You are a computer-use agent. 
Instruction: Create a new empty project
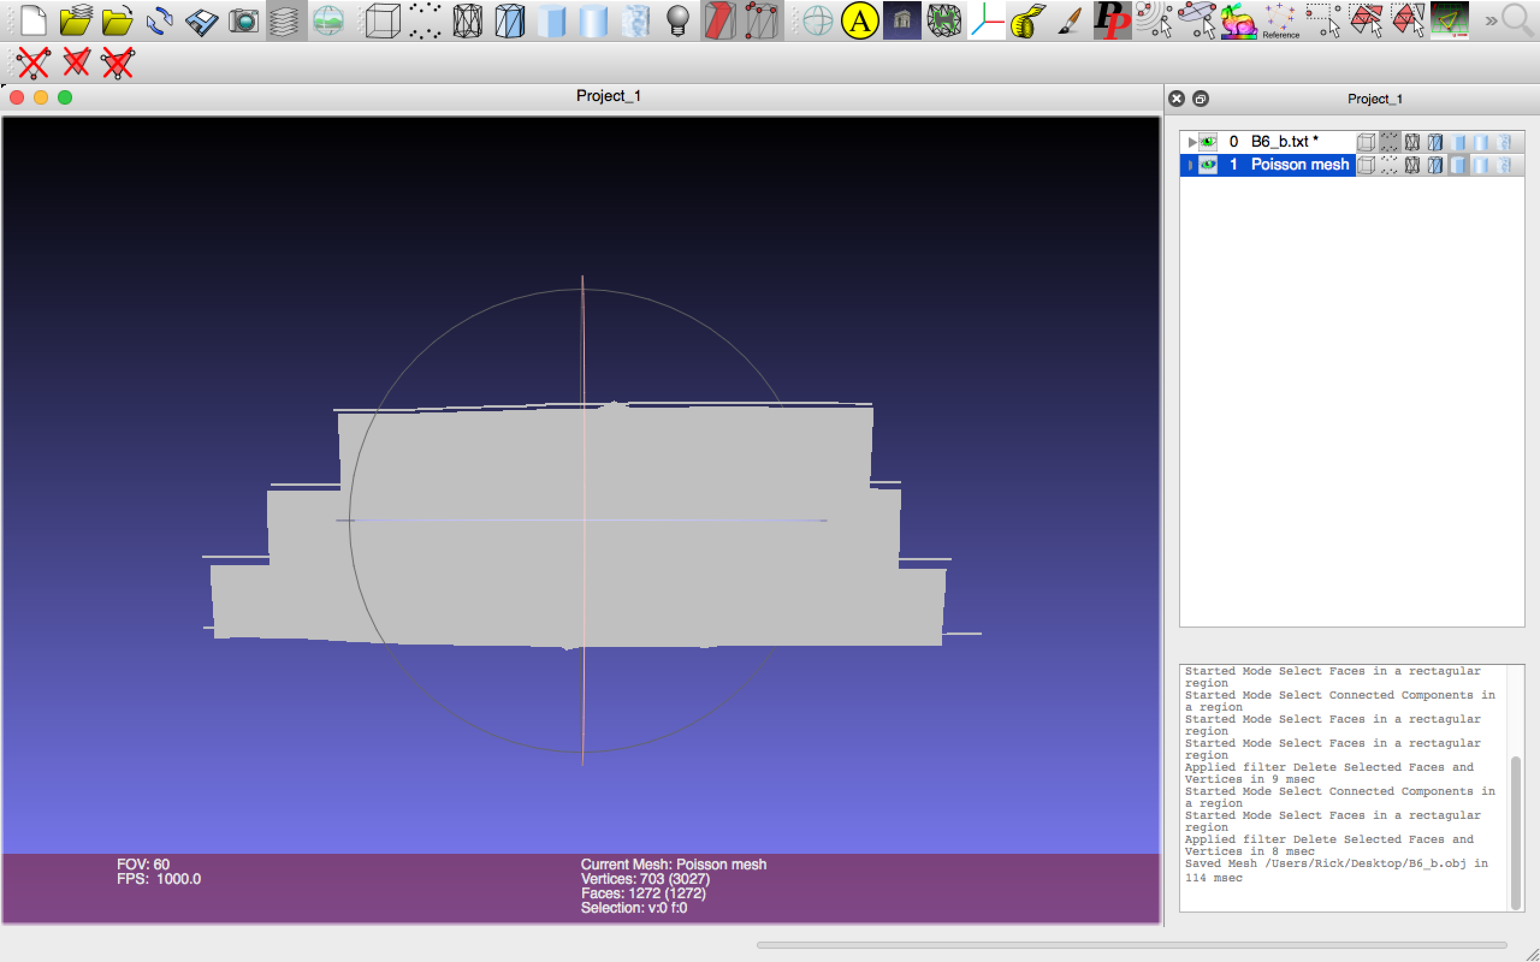[33, 20]
